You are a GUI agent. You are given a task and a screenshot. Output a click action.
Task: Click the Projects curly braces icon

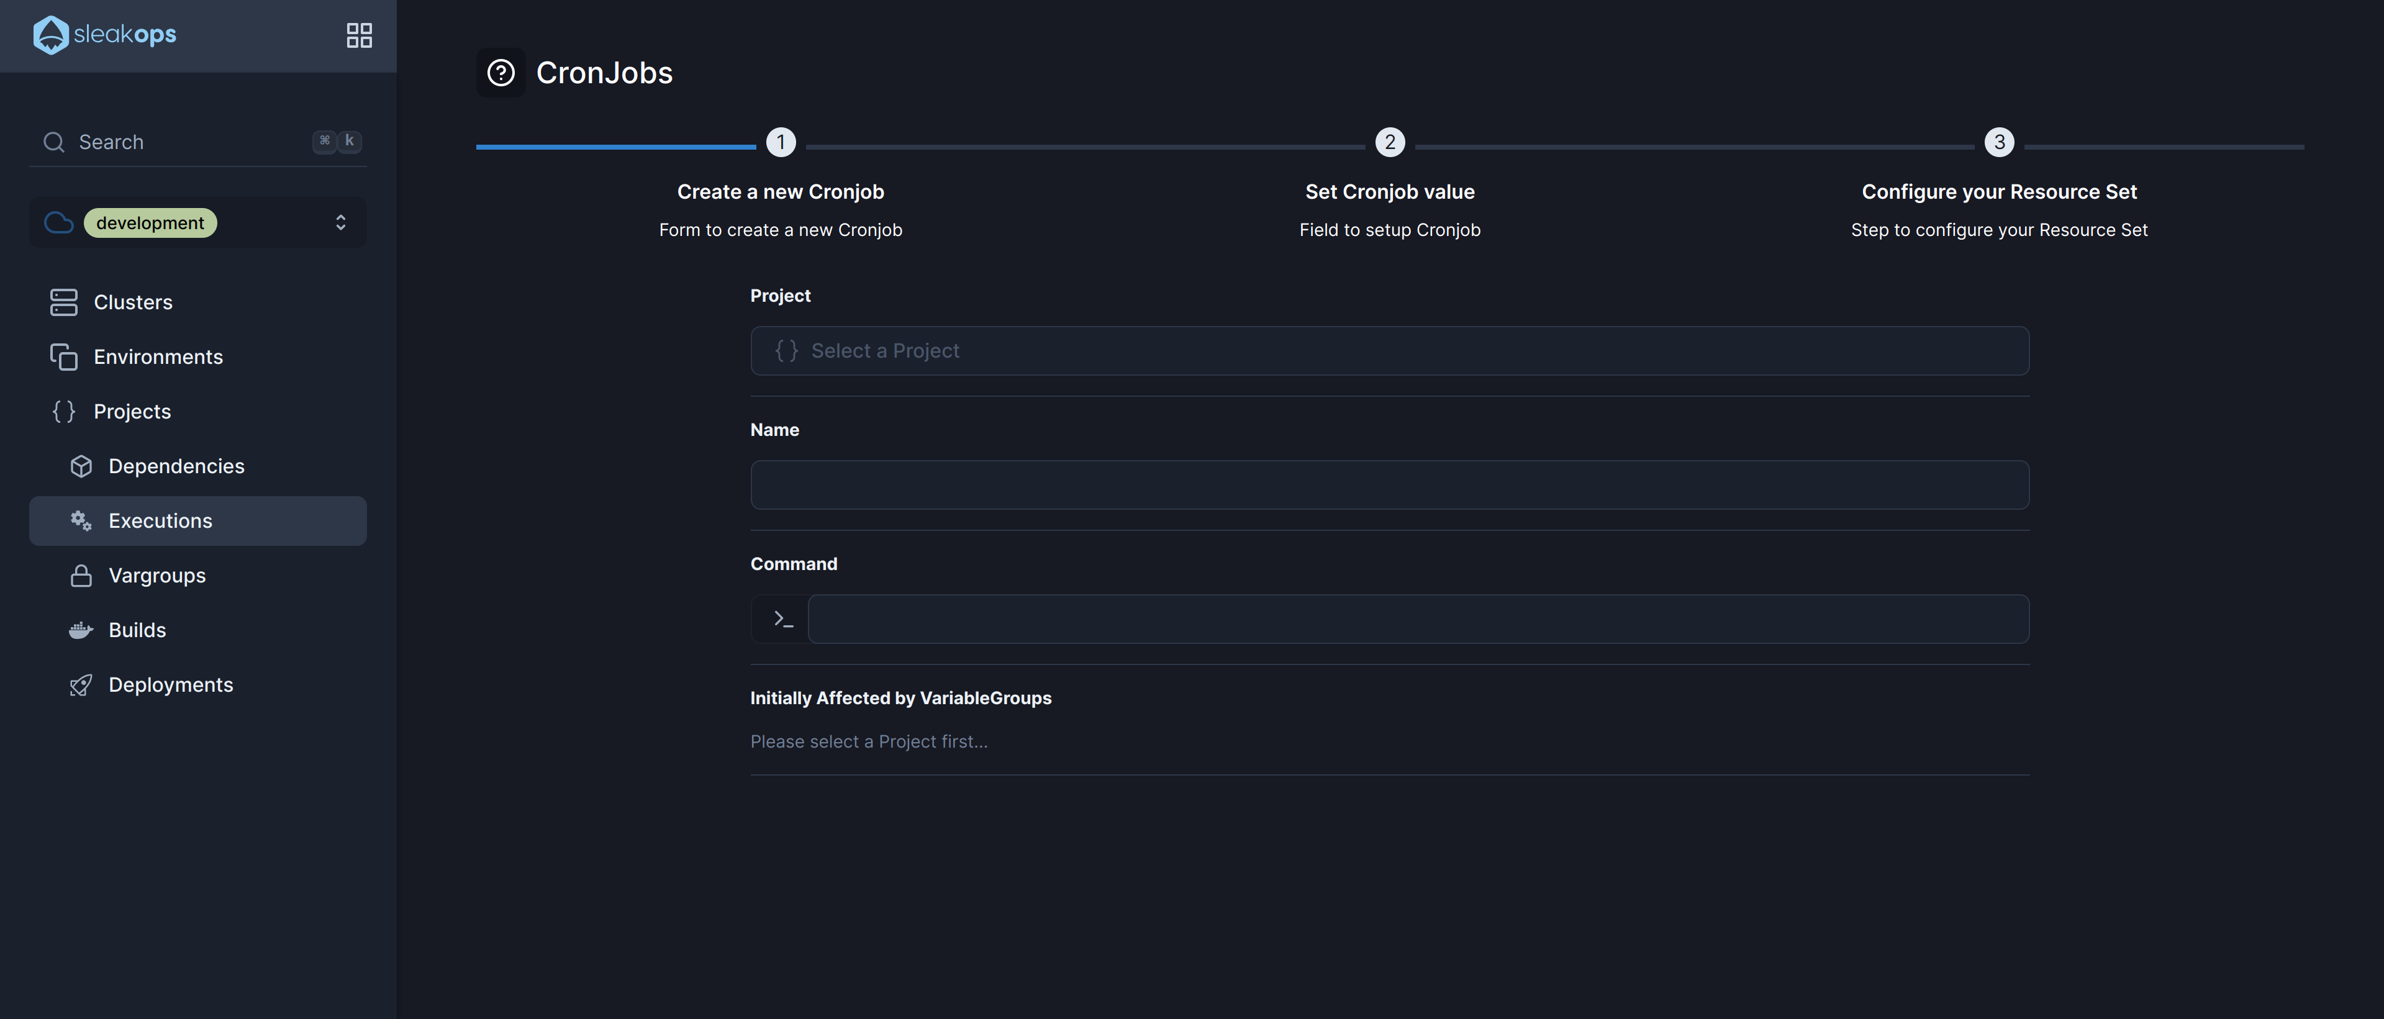(64, 412)
